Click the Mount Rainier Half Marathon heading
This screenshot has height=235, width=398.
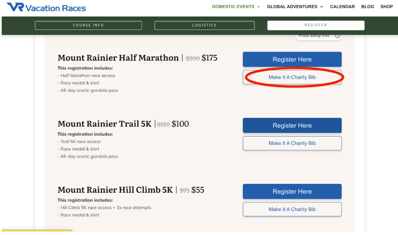[x=118, y=58]
